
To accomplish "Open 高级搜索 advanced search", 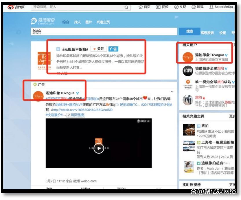I will coord(207,33).
